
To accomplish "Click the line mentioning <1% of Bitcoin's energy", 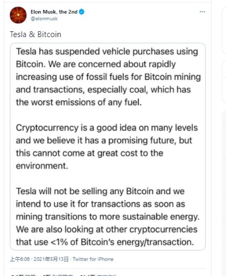I will 105,242.
